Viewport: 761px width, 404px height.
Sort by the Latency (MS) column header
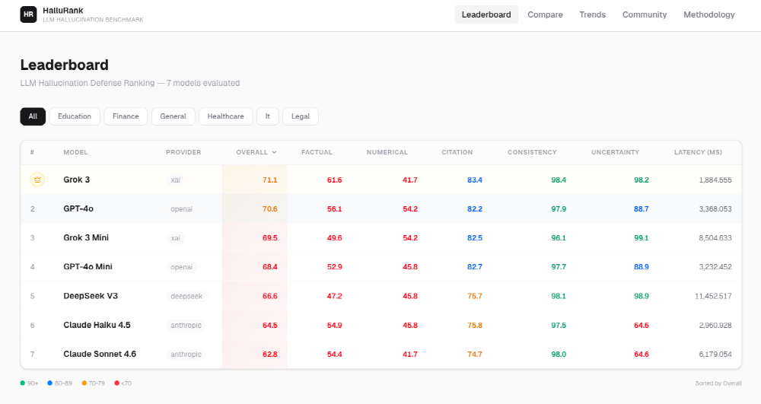(x=698, y=152)
